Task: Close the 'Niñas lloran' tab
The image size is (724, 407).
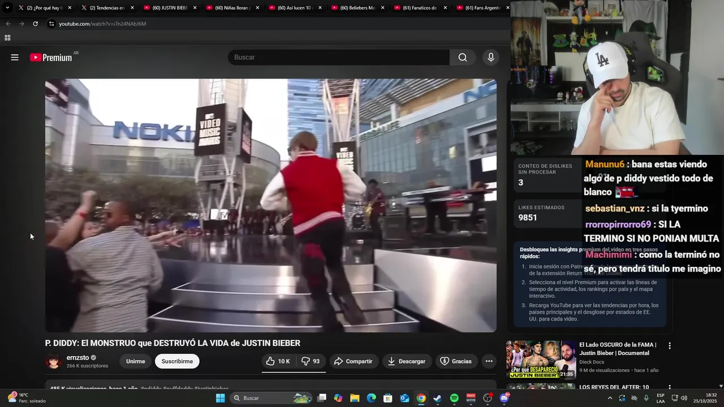Action: tap(257, 8)
